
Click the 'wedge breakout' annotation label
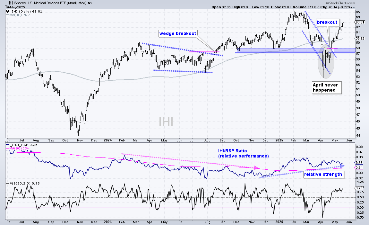pyautogui.click(x=178, y=33)
